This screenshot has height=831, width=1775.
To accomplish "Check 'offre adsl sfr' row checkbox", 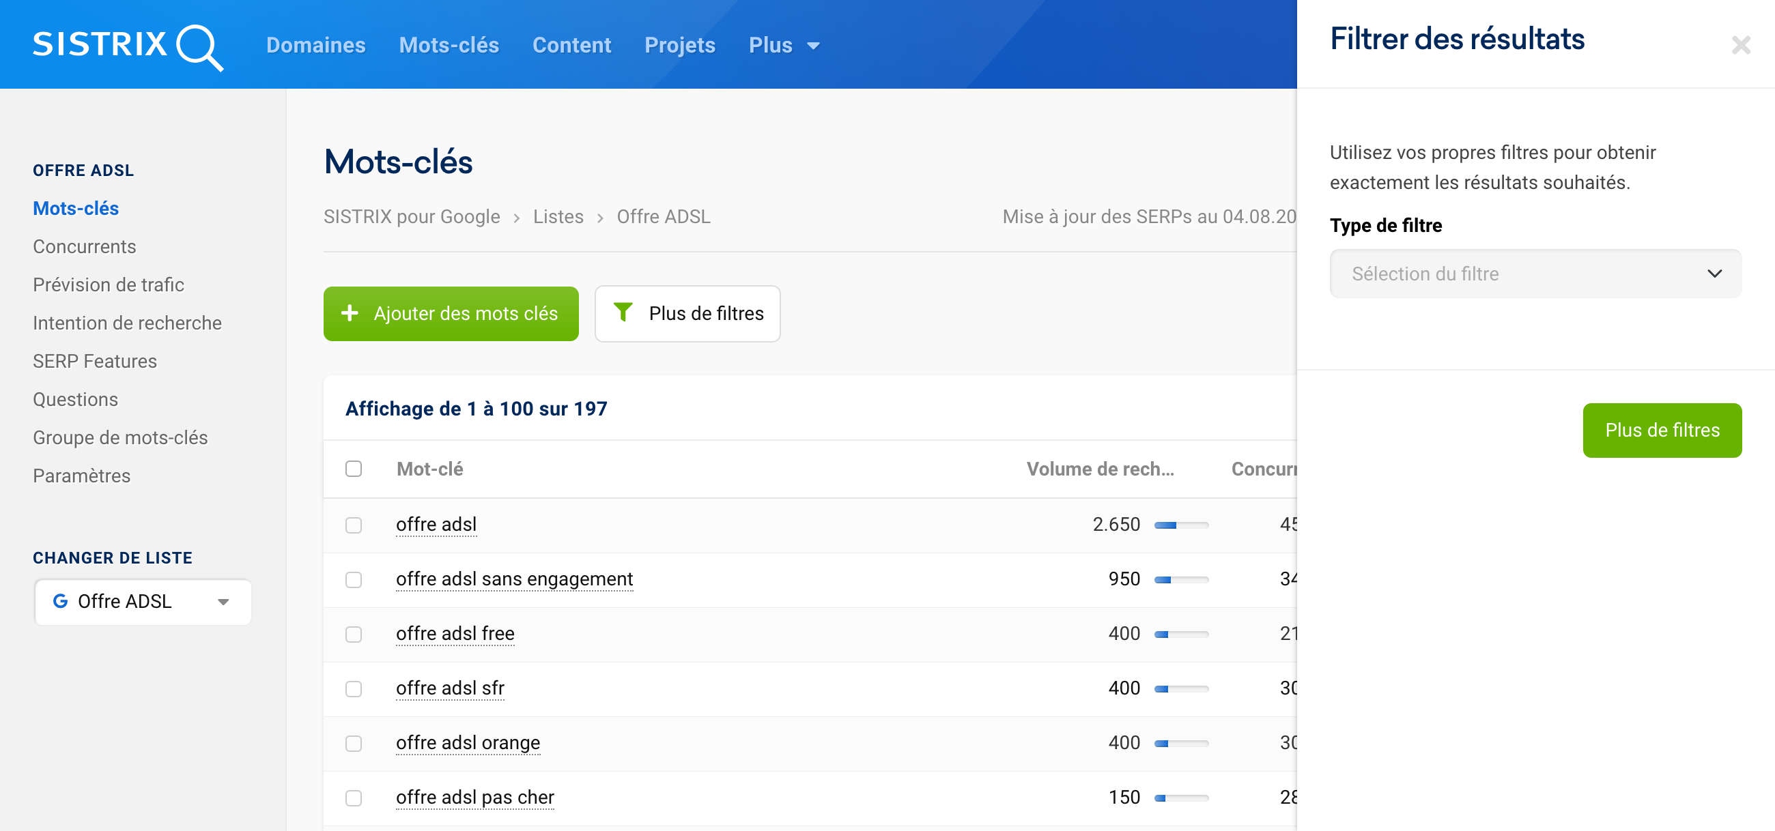I will point(354,688).
